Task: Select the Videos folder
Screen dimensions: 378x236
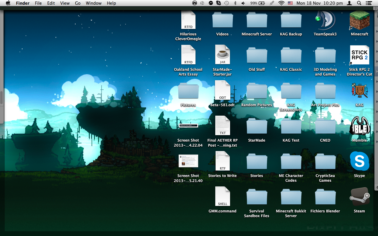Action: pyautogui.click(x=222, y=20)
